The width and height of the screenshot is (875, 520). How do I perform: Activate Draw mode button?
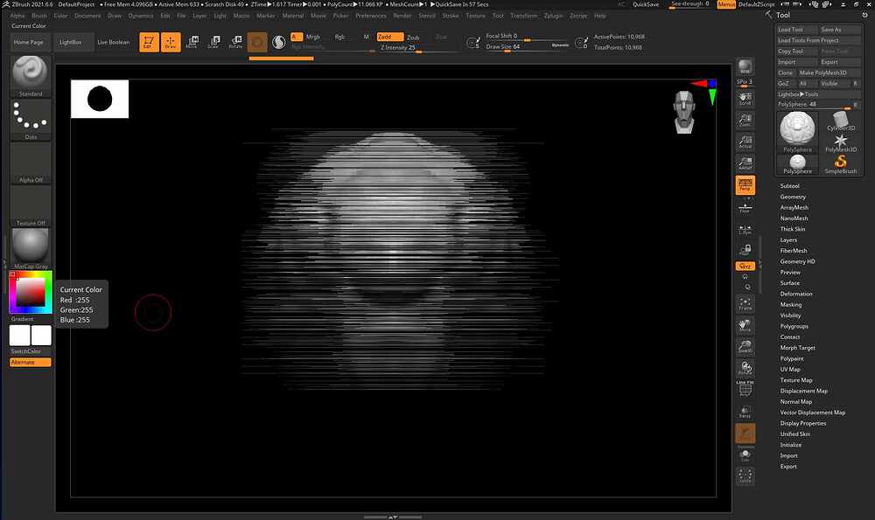[x=171, y=42]
